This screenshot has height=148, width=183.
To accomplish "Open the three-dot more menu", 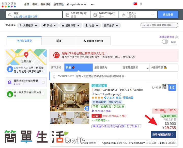I will pos(93,5).
